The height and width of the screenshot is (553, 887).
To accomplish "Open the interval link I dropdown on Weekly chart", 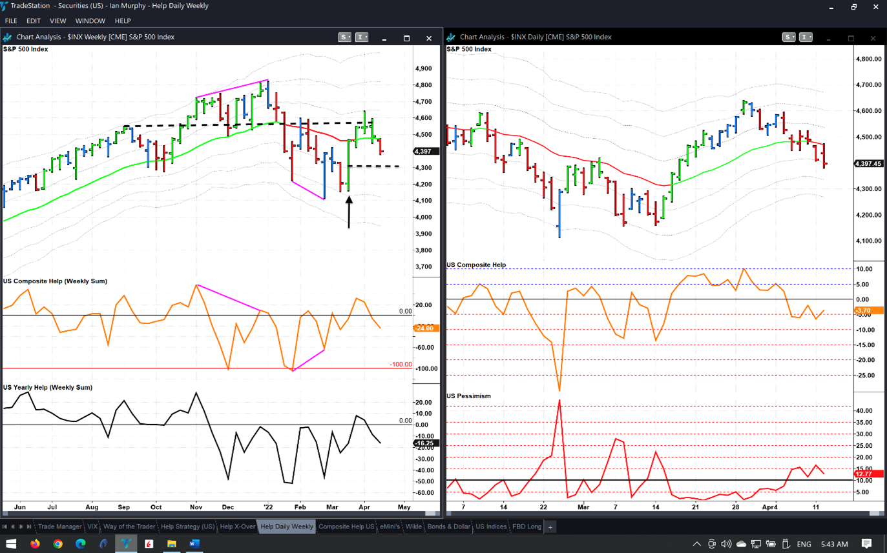I will [362, 37].
